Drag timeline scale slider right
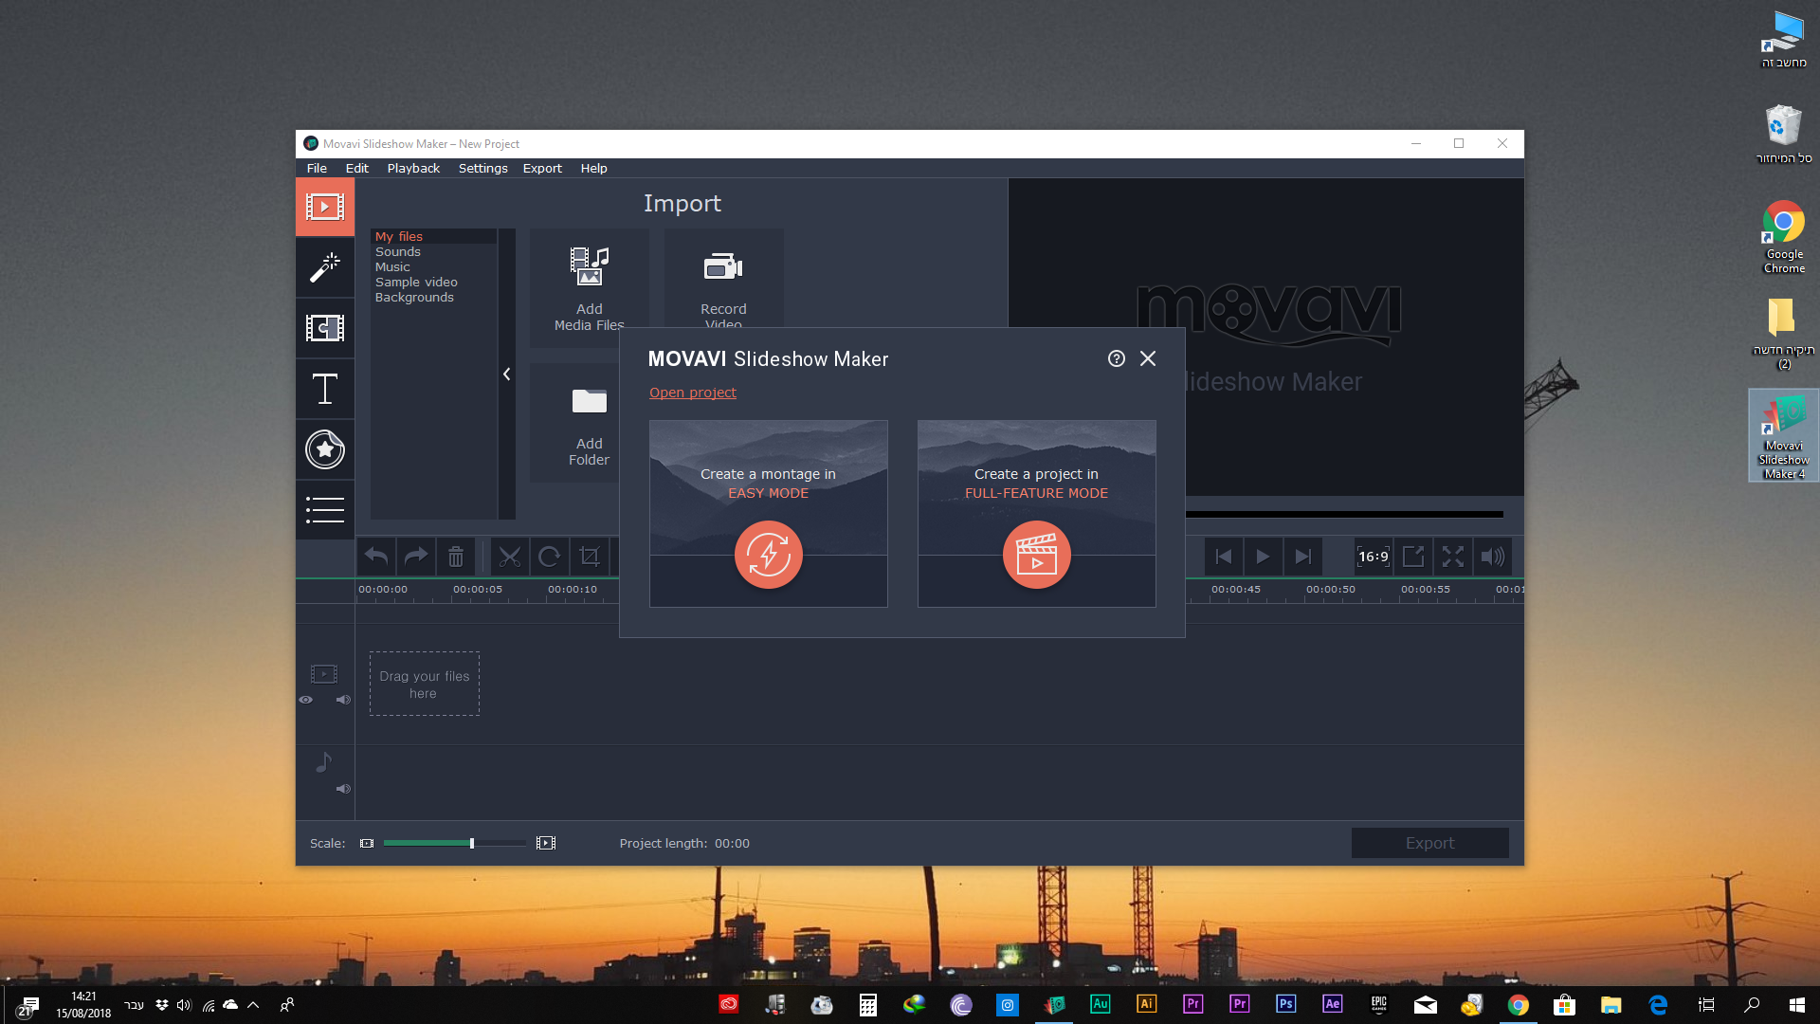The height and width of the screenshot is (1024, 1820). (x=472, y=841)
